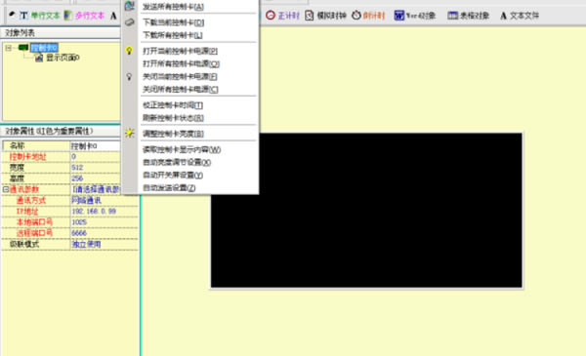This screenshot has width=586, height=356.
Task: Insert a 文本文件 text file object
Action: (520, 16)
